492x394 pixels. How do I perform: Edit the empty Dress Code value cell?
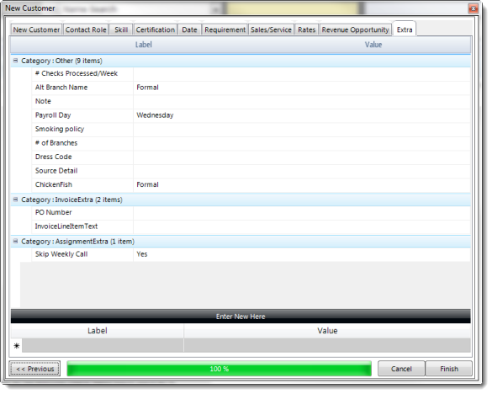pyautogui.click(x=302, y=157)
